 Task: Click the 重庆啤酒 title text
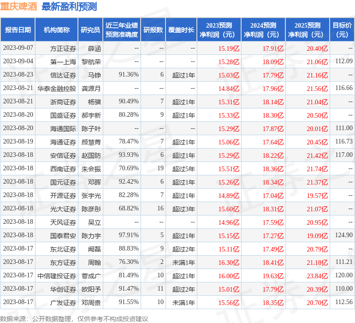point(18,6)
